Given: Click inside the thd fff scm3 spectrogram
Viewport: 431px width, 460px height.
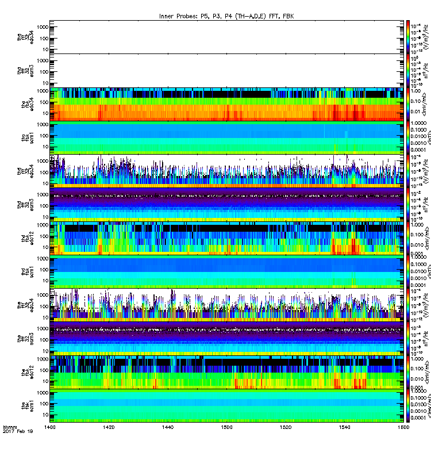Looking at the screenshot, I should coord(226,205).
